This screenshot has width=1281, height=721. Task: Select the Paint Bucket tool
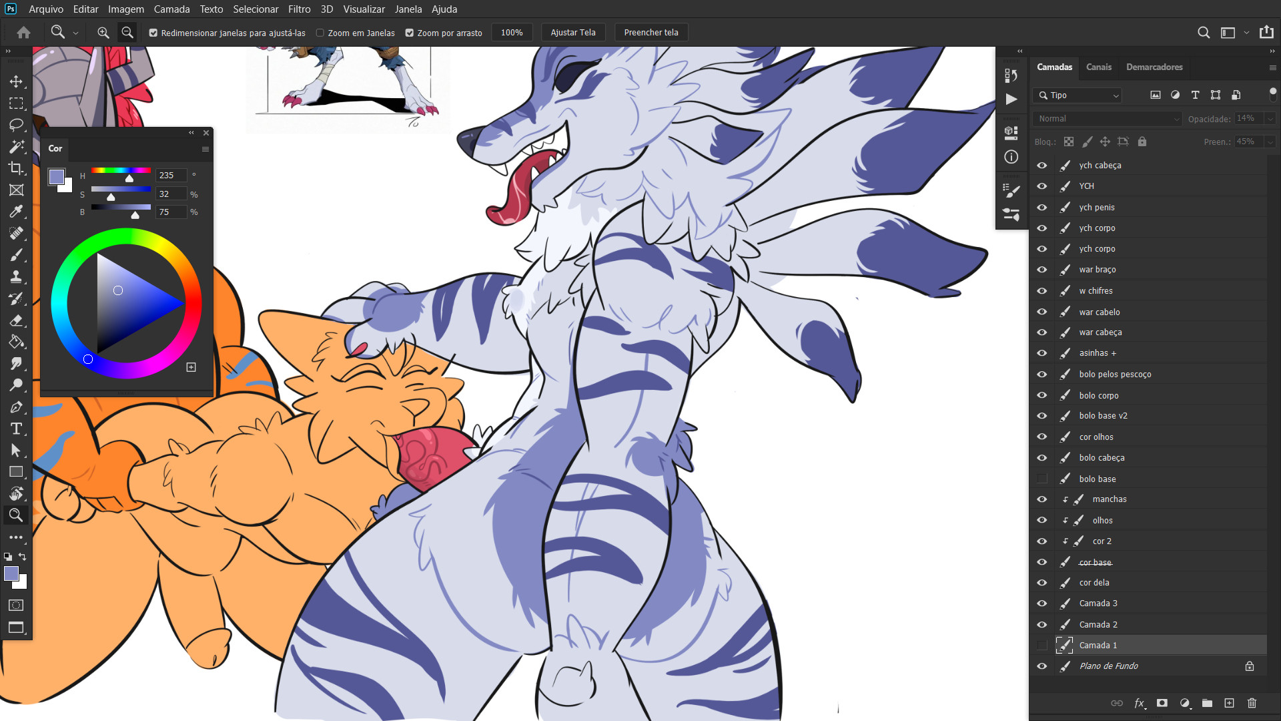point(16,342)
